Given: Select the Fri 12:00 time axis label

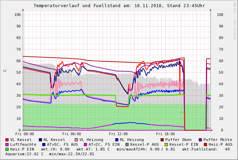Looking at the screenshot, I should point(118,134).
